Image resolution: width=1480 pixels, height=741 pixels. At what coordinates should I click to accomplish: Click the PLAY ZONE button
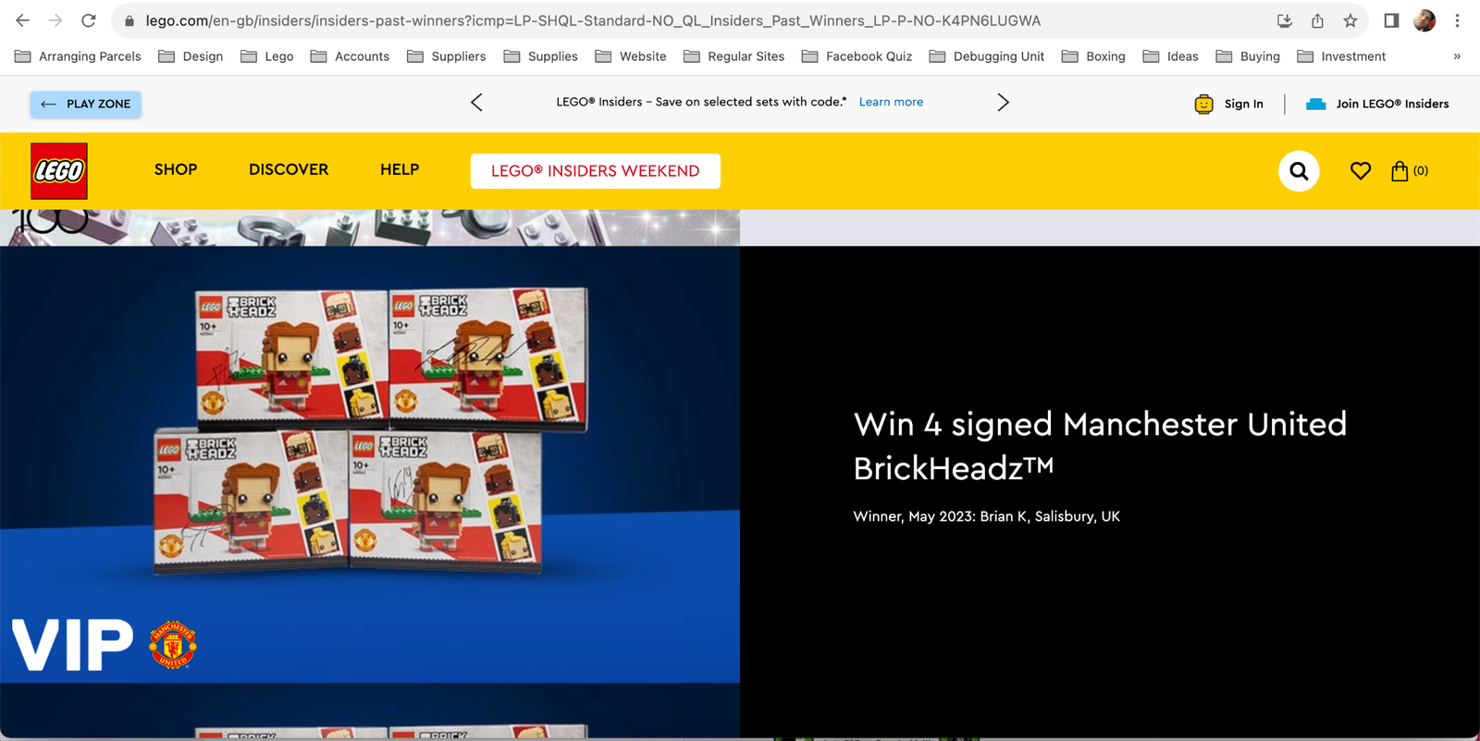tap(85, 104)
